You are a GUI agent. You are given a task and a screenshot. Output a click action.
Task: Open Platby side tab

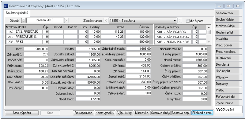[228, 90]
